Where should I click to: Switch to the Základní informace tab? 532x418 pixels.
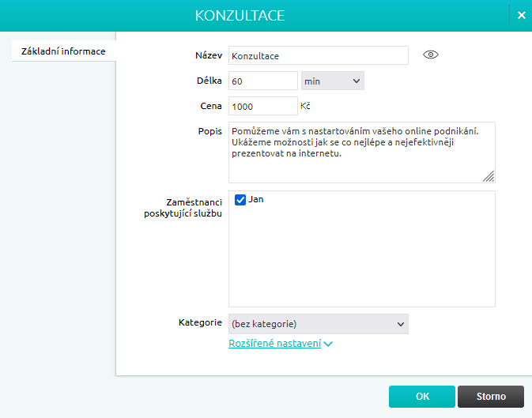coord(63,51)
